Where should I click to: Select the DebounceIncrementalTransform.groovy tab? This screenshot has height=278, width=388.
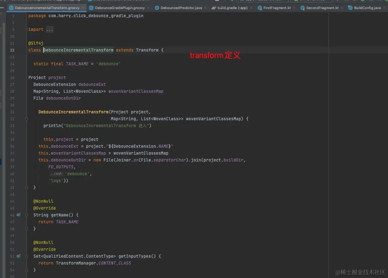click(x=47, y=8)
